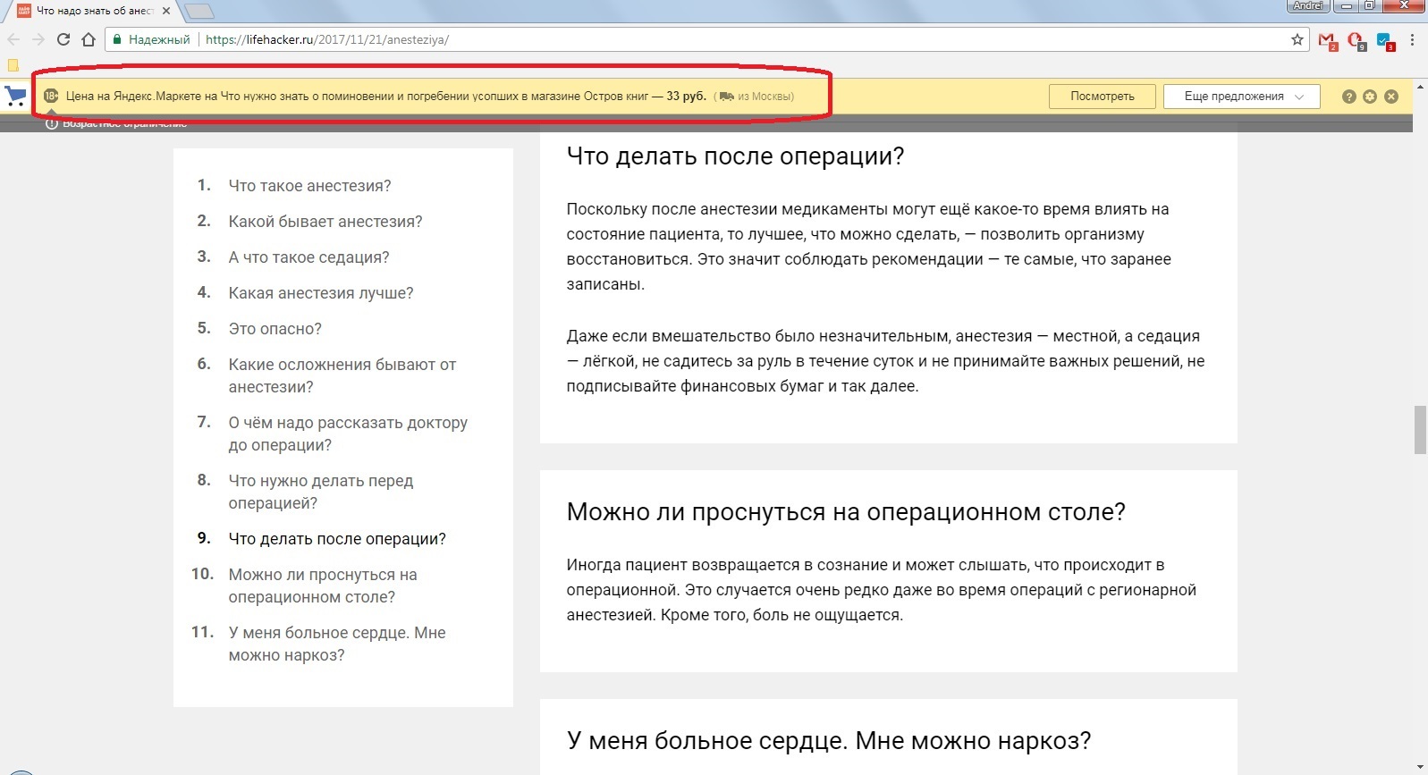Close the lifehacker browser tab
The width and height of the screenshot is (1428, 775).
(x=166, y=11)
